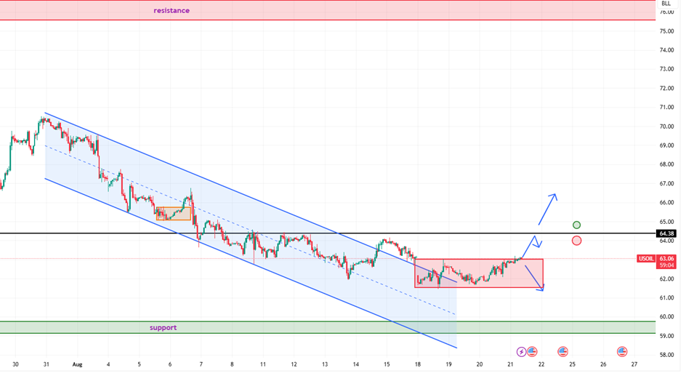Click date 25 on the time axis
Image resolution: width=686 pixels, height=373 pixels.
pyautogui.click(x=572, y=364)
